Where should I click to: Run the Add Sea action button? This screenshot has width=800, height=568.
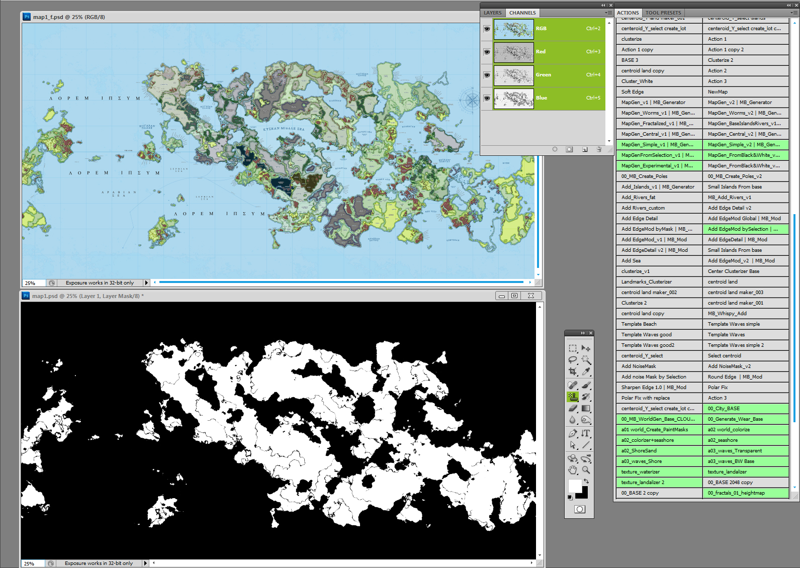pos(659,261)
